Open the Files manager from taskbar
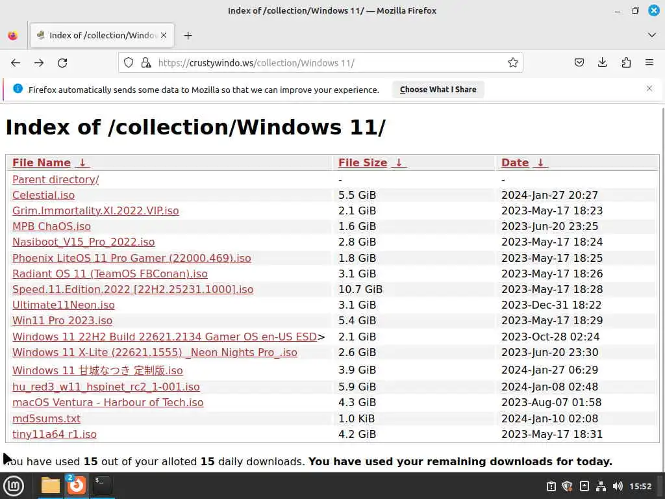The image size is (665, 499). coord(51,486)
